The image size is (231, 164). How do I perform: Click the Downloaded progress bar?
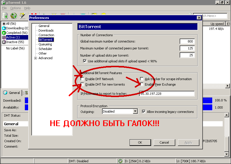[207, 101]
